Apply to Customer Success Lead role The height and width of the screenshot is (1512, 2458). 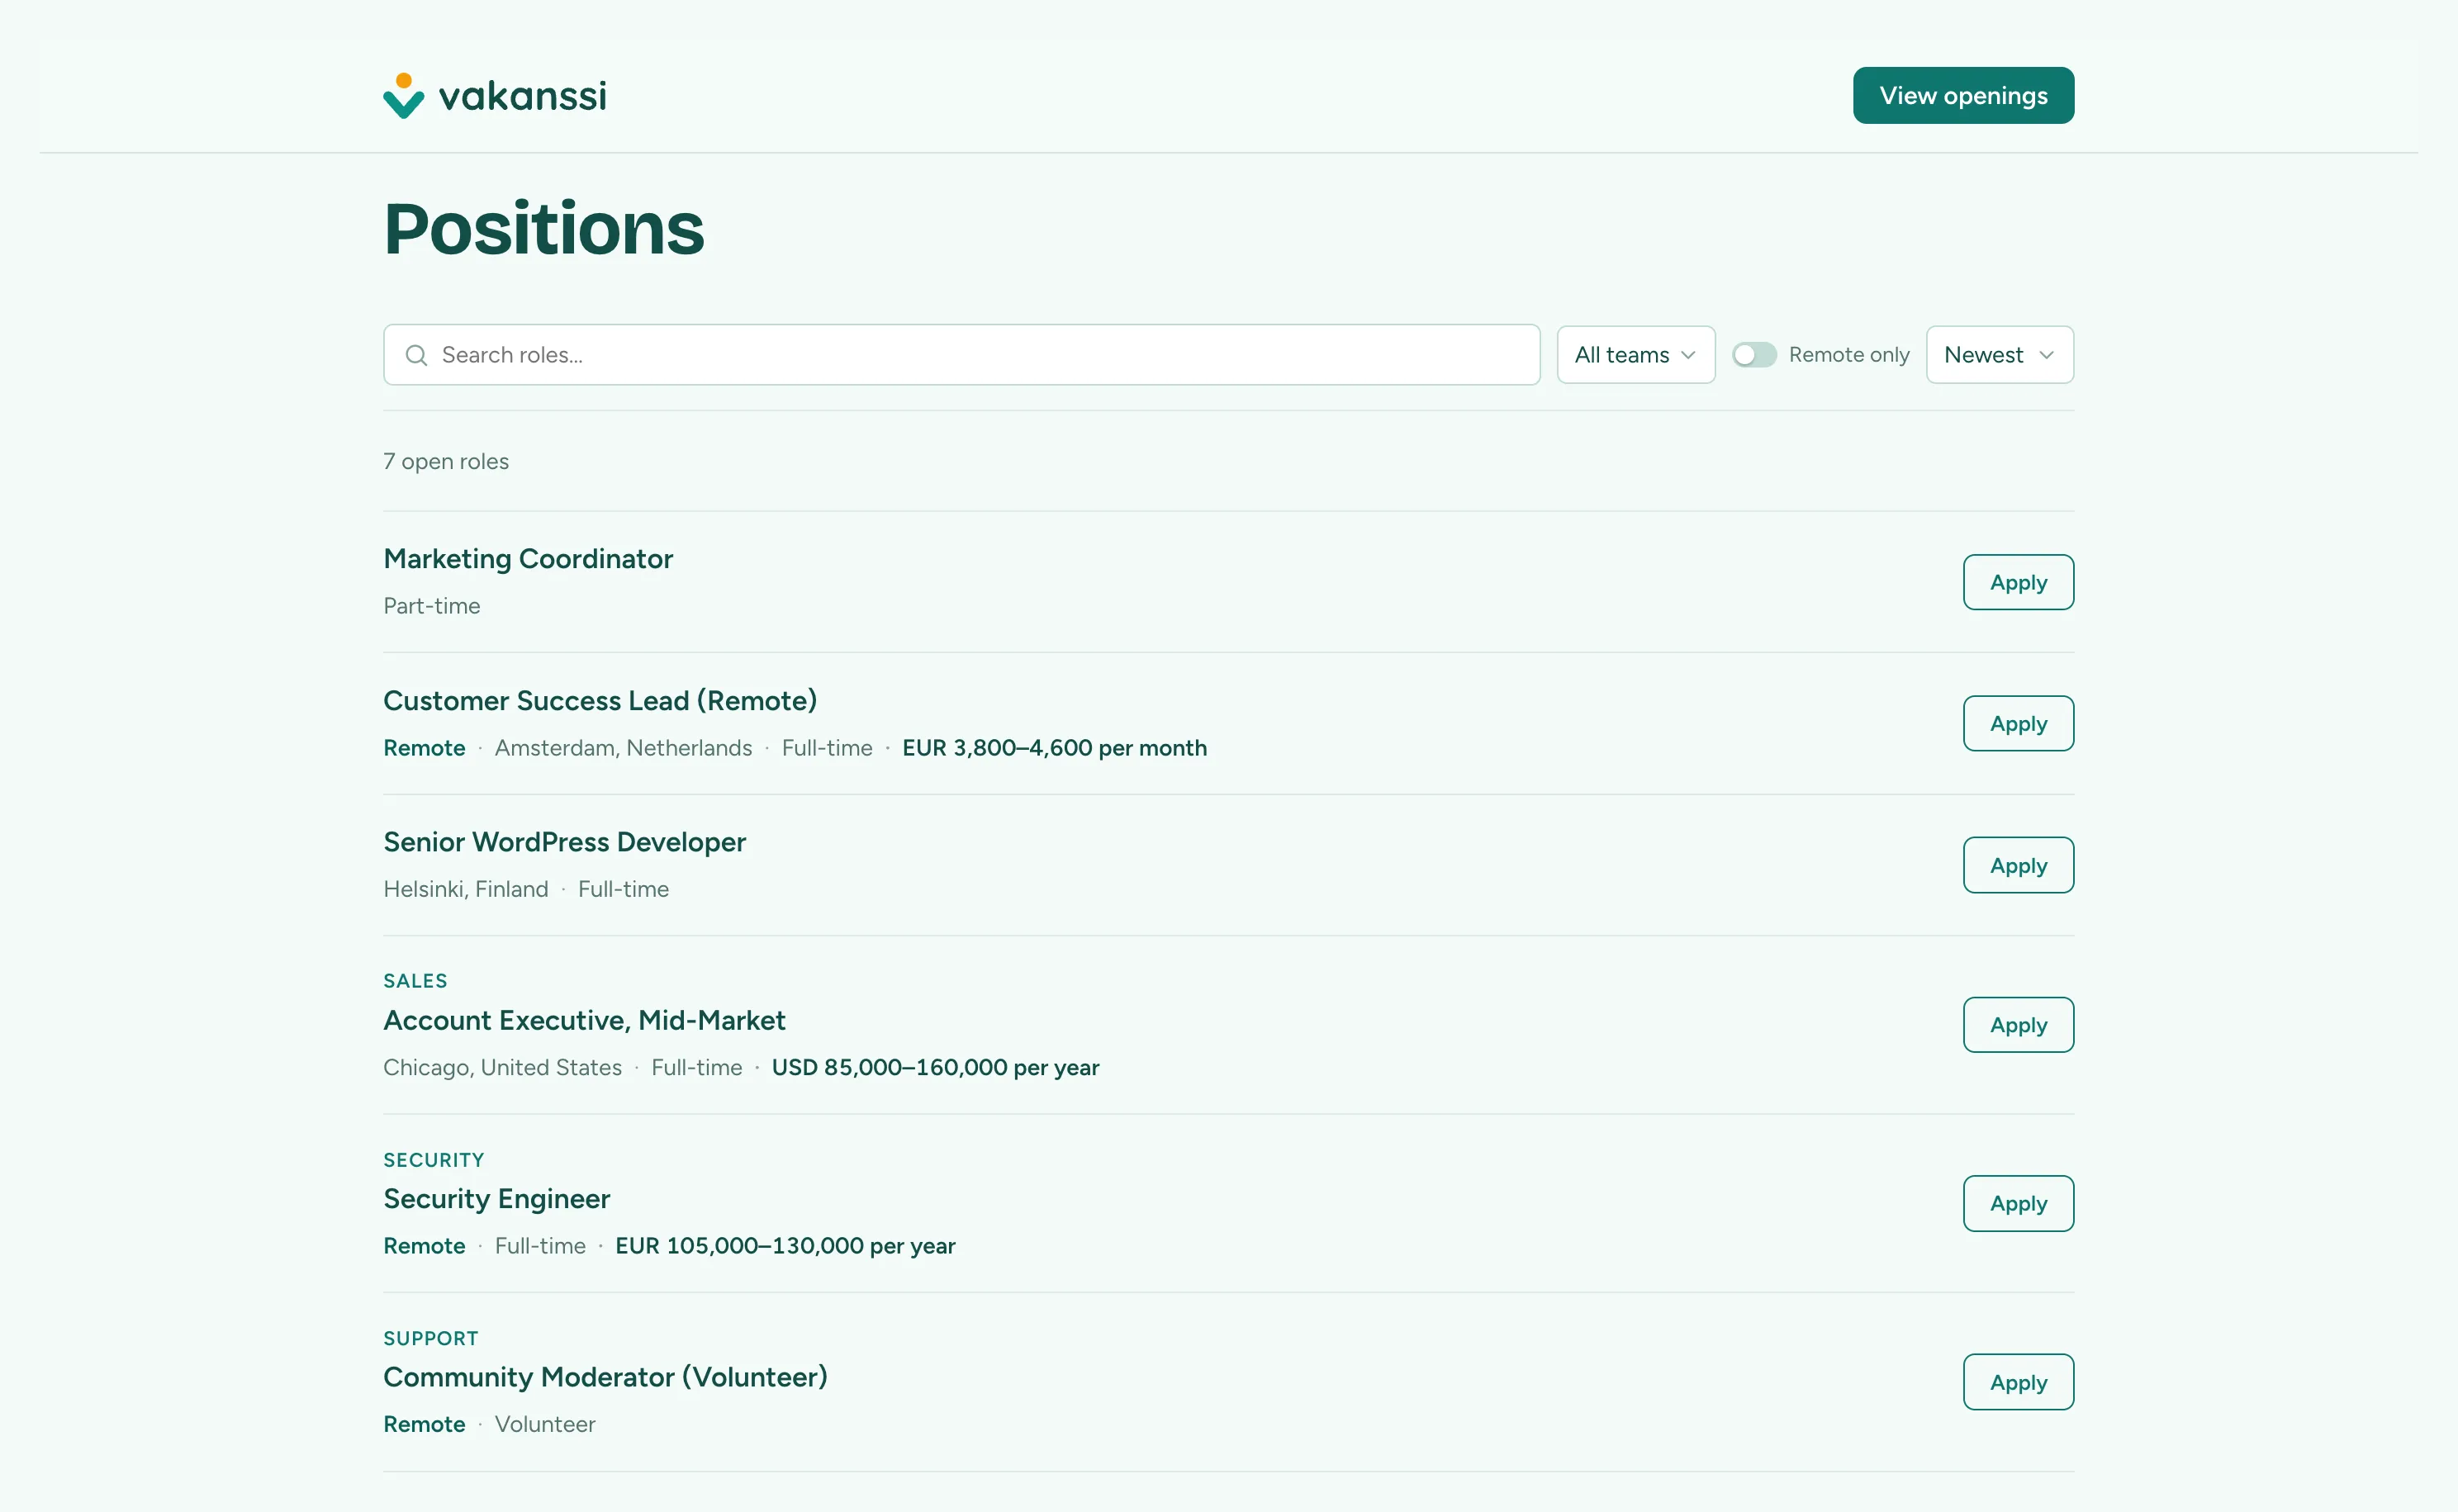point(2018,723)
